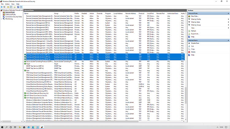230x129 pixels.
Task: Click the green check icon beside Skype rule
Action: coord(25,64)
